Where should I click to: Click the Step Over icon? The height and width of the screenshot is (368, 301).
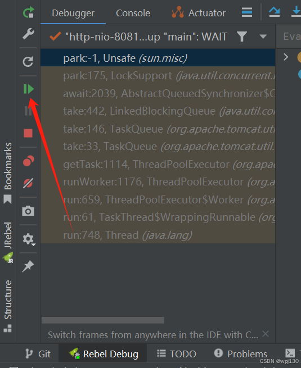point(274,12)
